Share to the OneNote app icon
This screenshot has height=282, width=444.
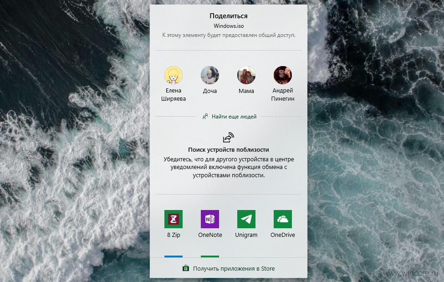coord(210,219)
